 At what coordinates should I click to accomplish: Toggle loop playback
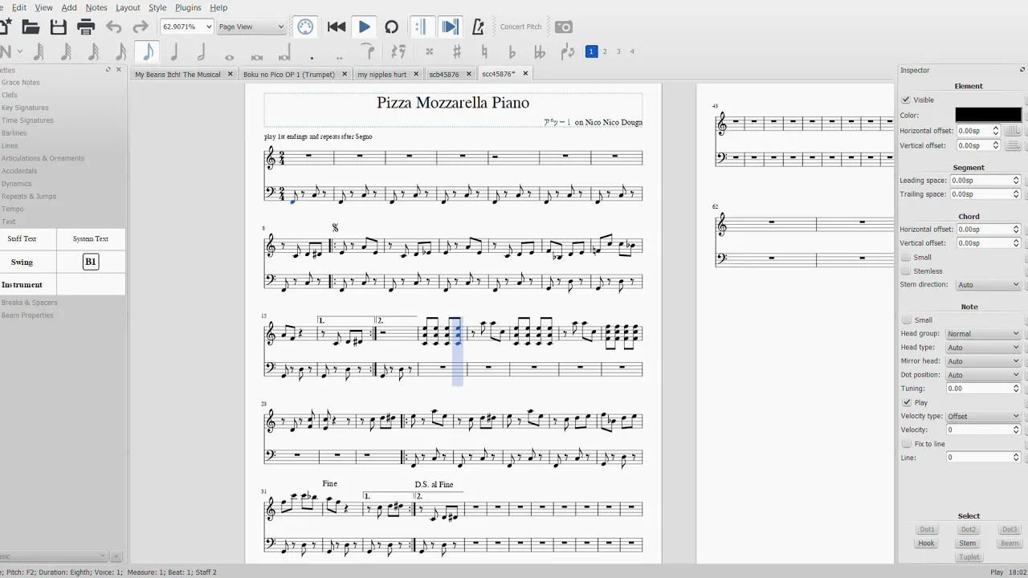tap(391, 26)
